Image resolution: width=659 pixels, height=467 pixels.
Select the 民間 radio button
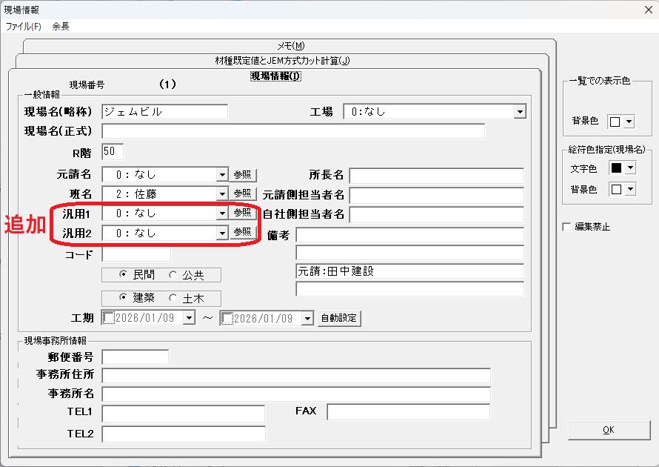pyautogui.click(x=124, y=275)
